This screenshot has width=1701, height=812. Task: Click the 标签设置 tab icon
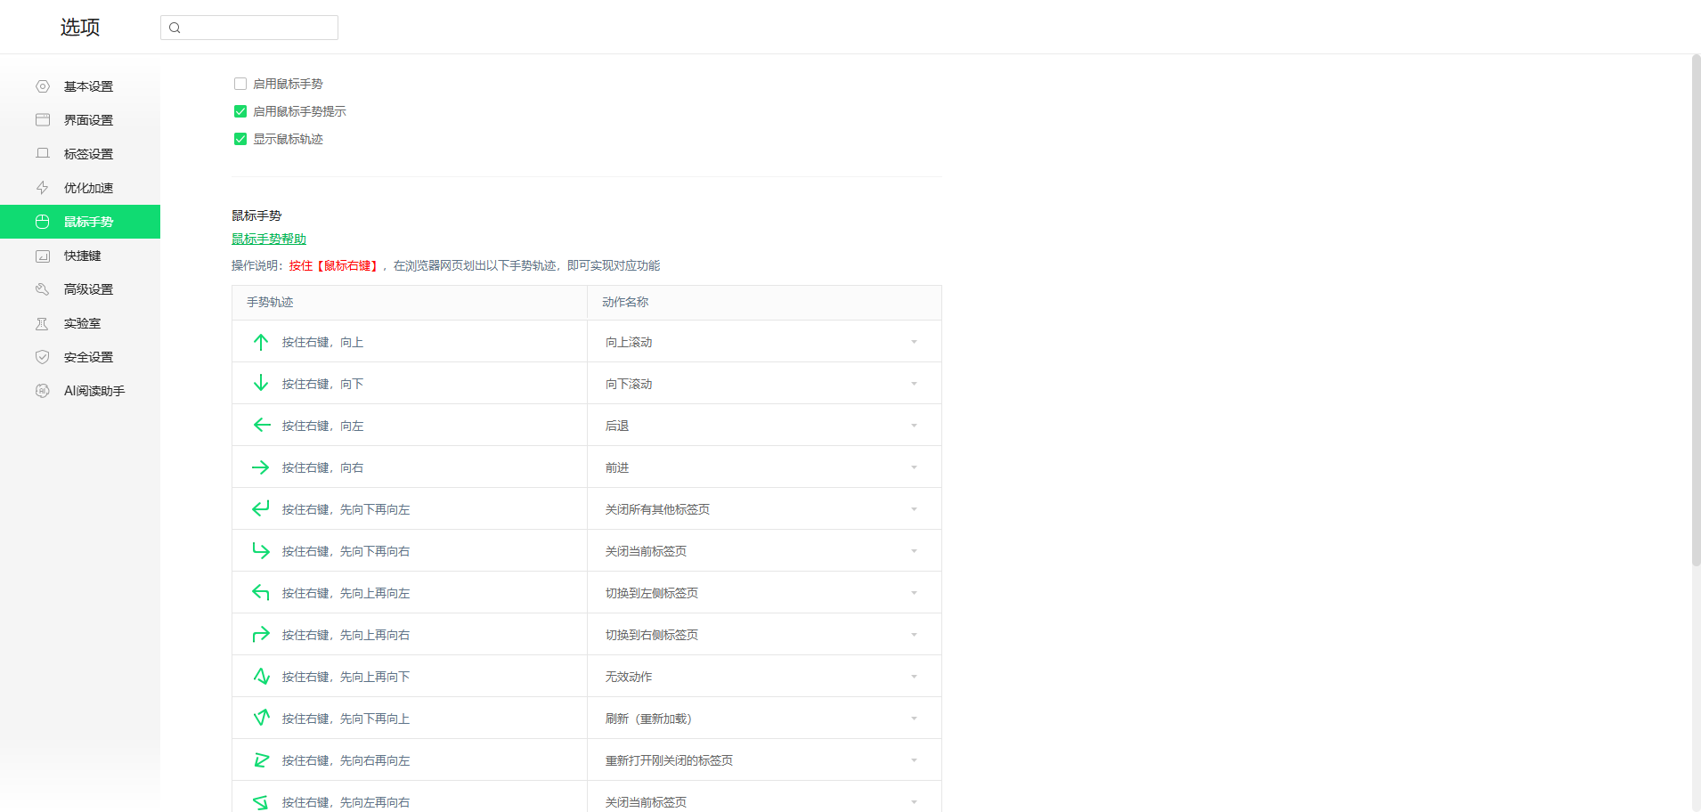click(x=42, y=154)
